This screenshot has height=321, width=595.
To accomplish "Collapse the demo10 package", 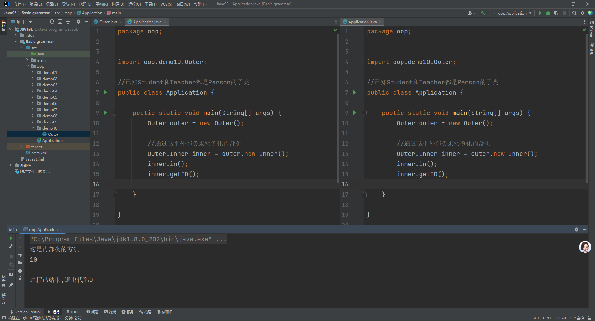I will click(33, 128).
